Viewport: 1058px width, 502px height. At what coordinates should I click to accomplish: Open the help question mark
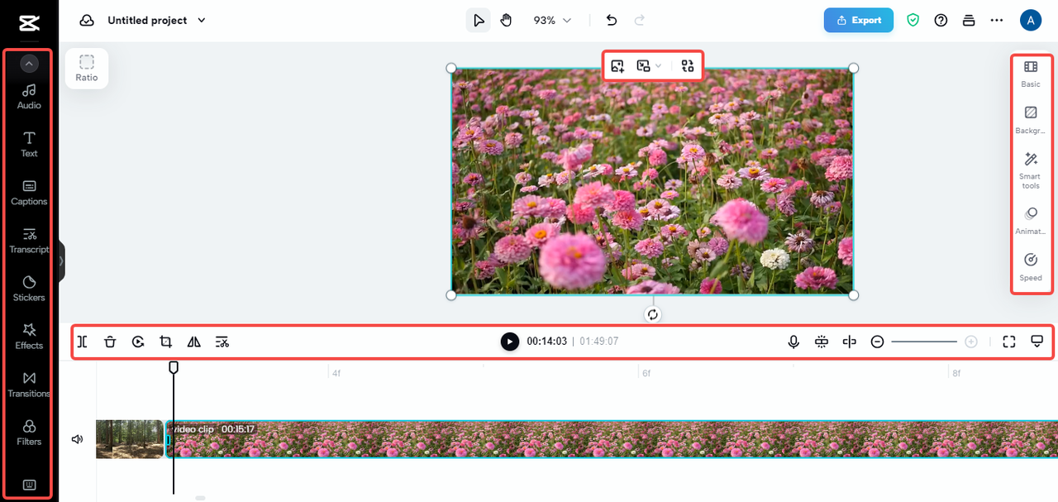pyautogui.click(x=941, y=21)
